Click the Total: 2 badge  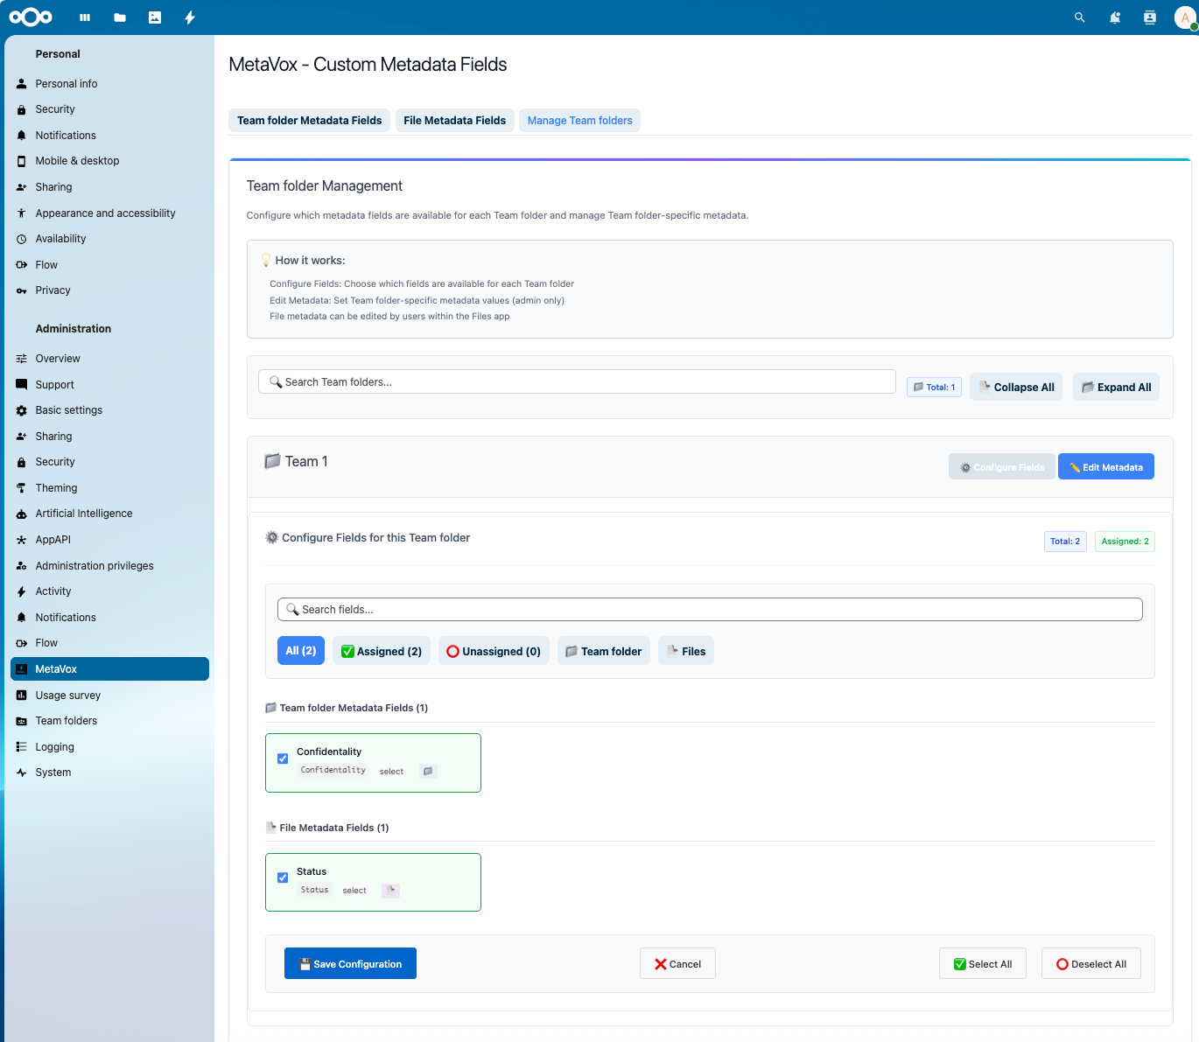(x=1065, y=542)
